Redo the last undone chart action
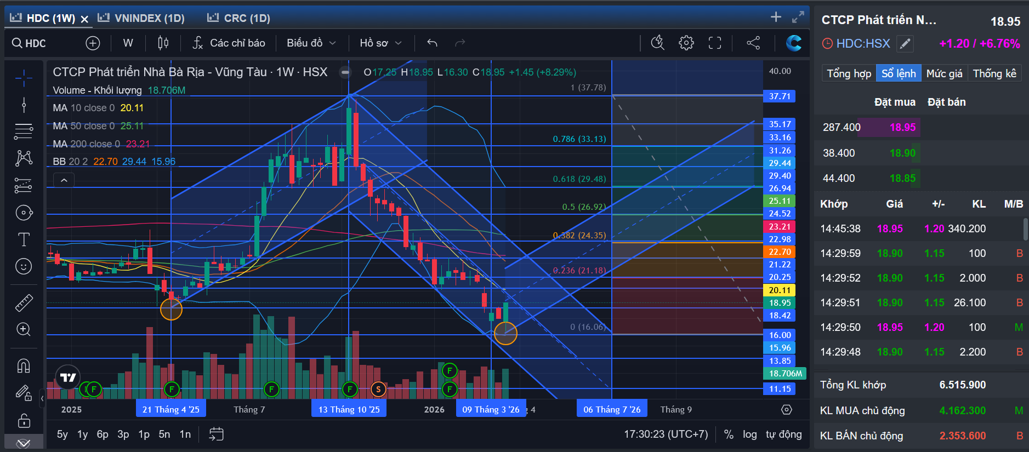This screenshot has height=452, width=1029. point(460,43)
